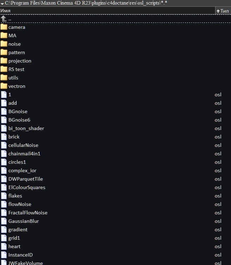The width and height of the screenshot is (231, 265).
Task: Select the file name InstanceID
Action: tap(20, 255)
